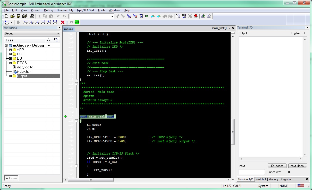Open a file with the folder icon

pyautogui.click(x=12, y=16)
